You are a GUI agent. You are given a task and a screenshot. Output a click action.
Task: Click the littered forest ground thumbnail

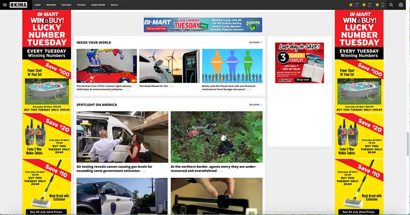pyautogui.click(x=217, y=137)
